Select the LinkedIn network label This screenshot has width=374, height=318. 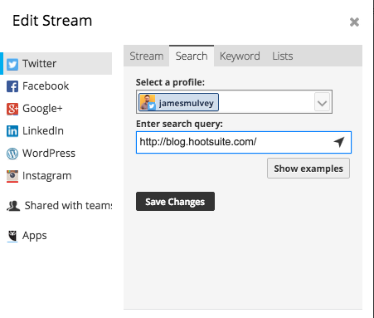pos(43,131)
